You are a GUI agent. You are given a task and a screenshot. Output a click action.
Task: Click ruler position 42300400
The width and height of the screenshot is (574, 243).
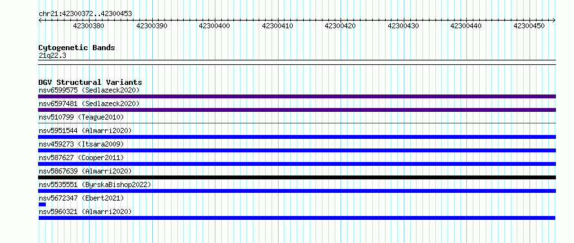tap(215, 26)
